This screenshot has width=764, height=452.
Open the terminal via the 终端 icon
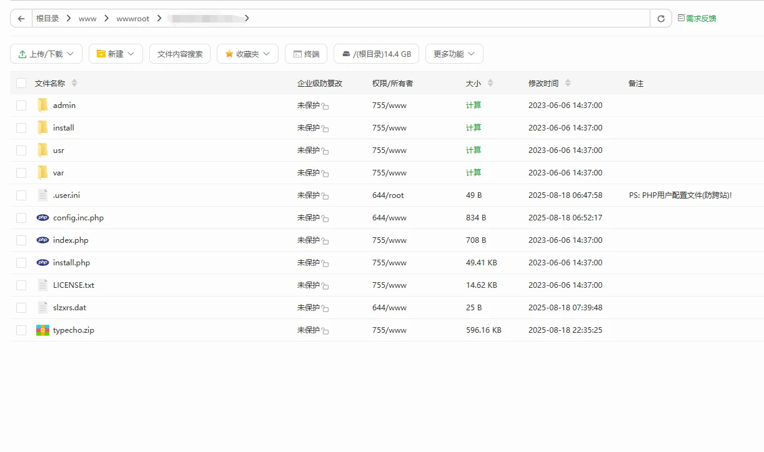click(306, 54)
